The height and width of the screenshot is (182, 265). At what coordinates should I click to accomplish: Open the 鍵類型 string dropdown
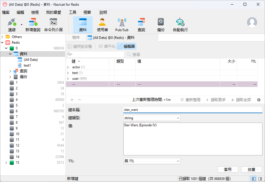152,118
